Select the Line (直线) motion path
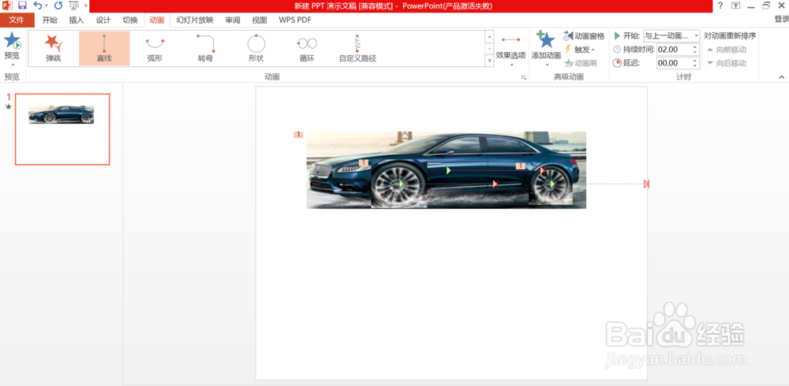This screenshot has width=789, height=386. click(104, 49)
